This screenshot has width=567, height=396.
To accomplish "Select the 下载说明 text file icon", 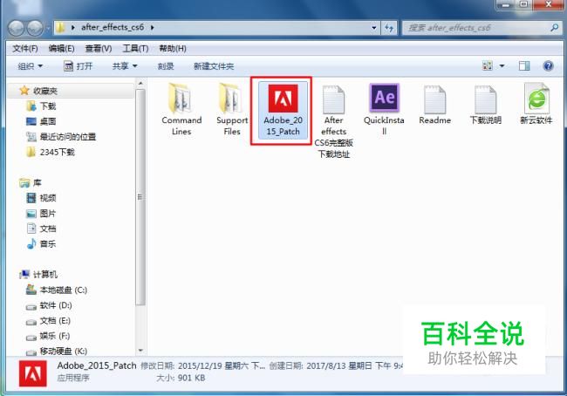I will [x=485, y=99].
